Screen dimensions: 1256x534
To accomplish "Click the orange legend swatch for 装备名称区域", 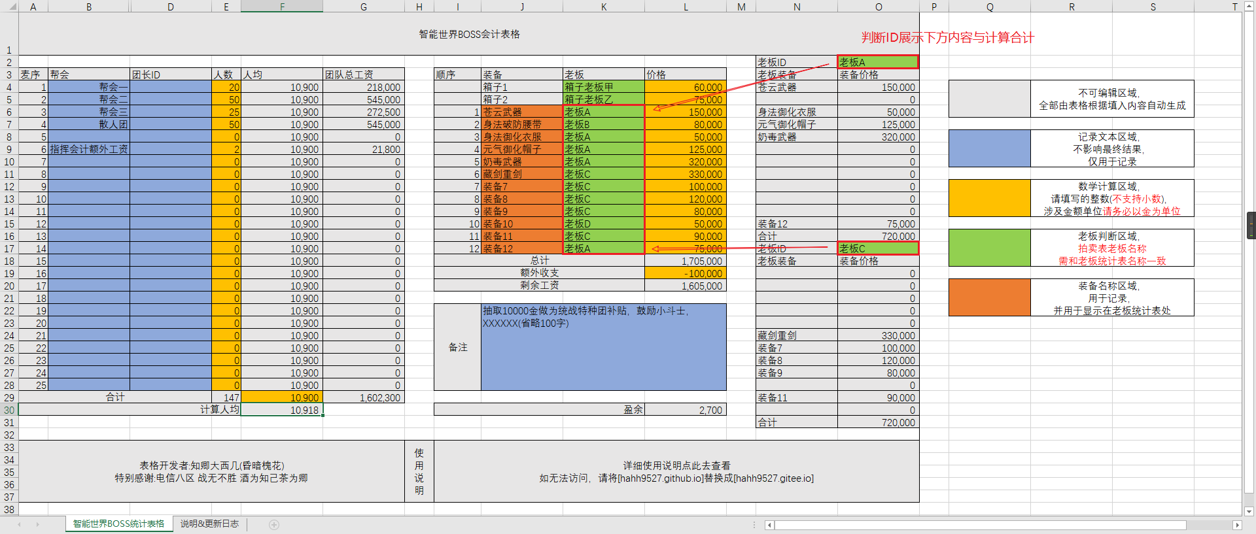I will coord(989,298).
